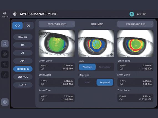Click Cyl value -1.14 @ 179

click(x=146, y=69)
